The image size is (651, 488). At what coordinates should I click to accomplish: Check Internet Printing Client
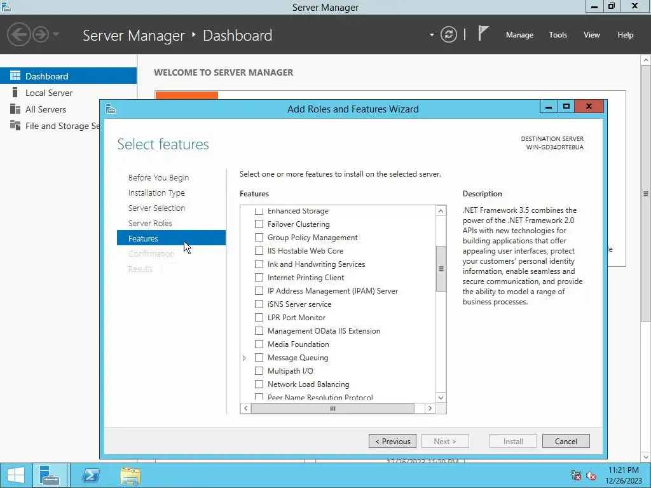click(x=259, y=277)
